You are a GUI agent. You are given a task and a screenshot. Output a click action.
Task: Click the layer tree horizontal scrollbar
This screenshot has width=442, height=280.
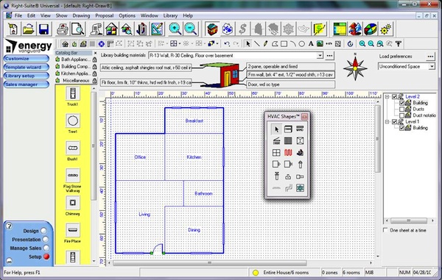point(410,220)
